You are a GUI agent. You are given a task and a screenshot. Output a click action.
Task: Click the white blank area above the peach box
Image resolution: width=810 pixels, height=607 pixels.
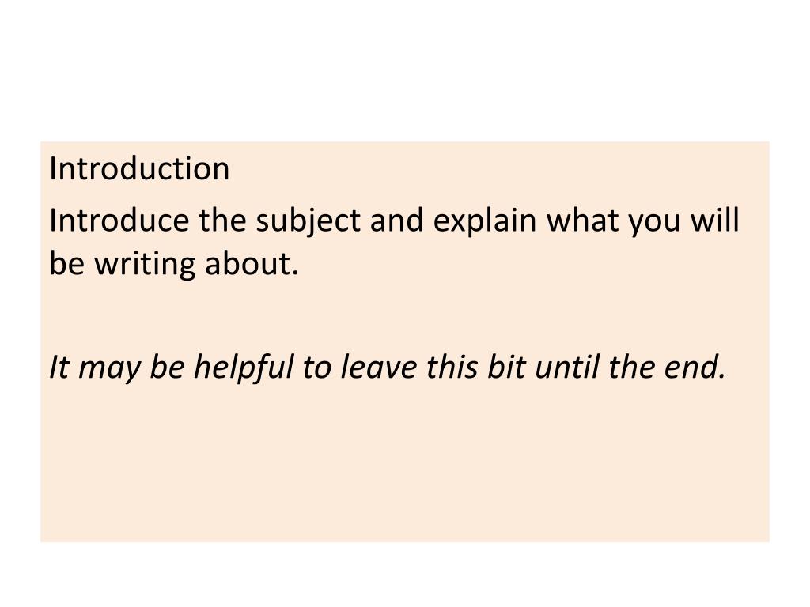pos(405,70)
